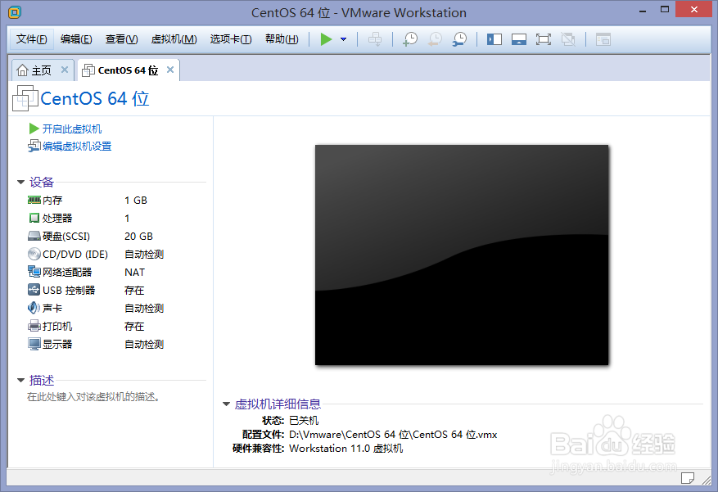
Task: Click Send Ctrl+Alt+Del toolbar icon
Action: (x=375, y=39)
